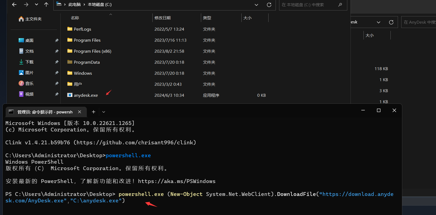Select the PerfLogs folder
The image size is (436, 215).
click(x=79, y=29)
